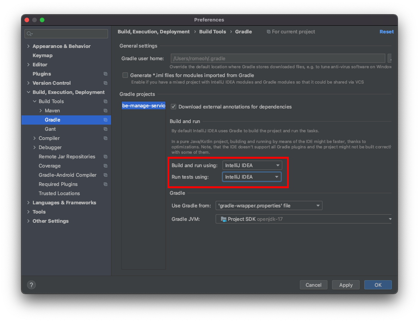Click the project-level icon beside Gant
The width and height of the screenshot is (419, 322).
point(106,129)
